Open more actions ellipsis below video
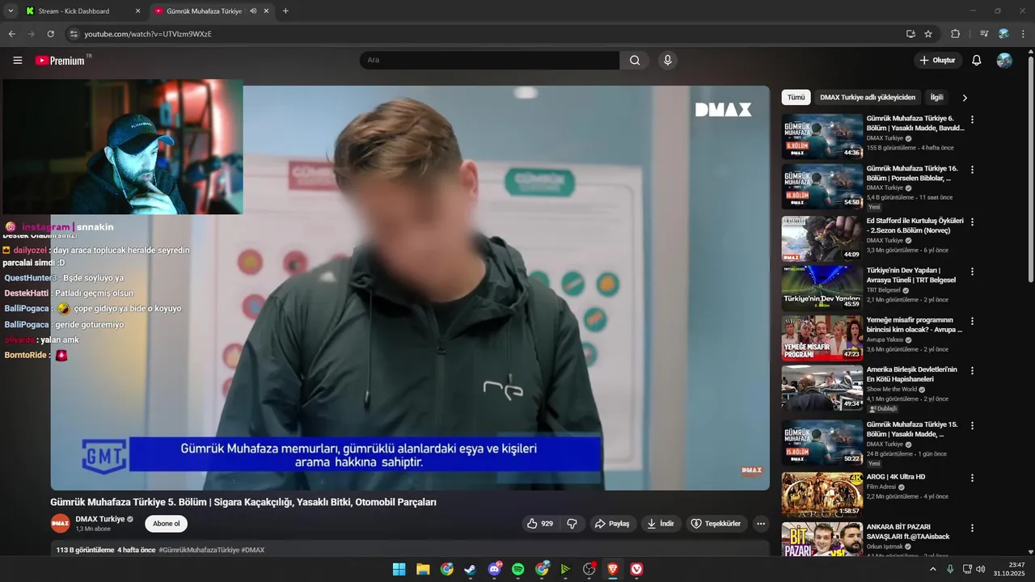The image size is (1035, 582). (x=760, y=524)
